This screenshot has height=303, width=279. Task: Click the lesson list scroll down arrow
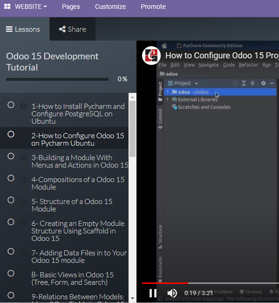tap(132, 298)
